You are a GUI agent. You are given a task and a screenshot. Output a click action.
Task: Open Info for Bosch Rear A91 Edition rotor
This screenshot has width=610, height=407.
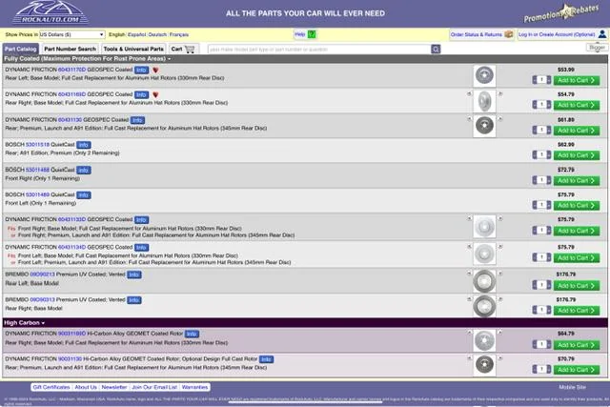83,145
